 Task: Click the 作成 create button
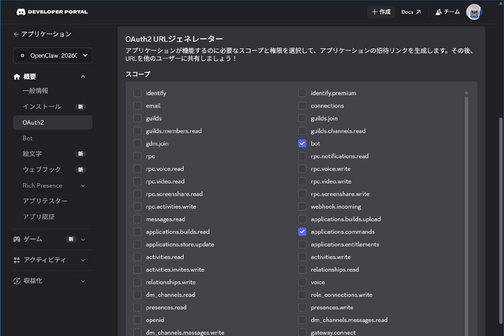click(381, 11)
